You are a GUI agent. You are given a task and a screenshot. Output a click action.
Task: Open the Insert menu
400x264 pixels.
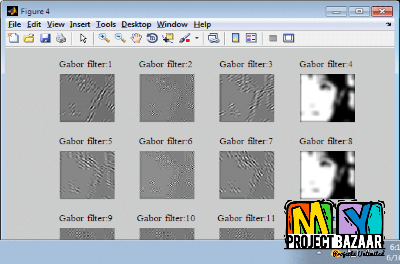tap(80, 24)
